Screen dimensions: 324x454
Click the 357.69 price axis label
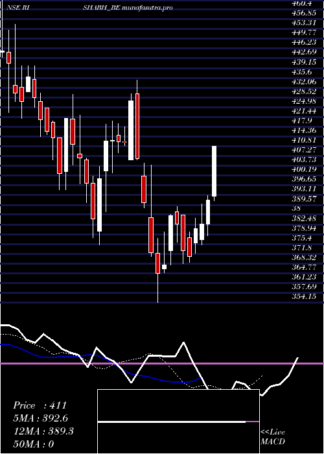point(304,287)
